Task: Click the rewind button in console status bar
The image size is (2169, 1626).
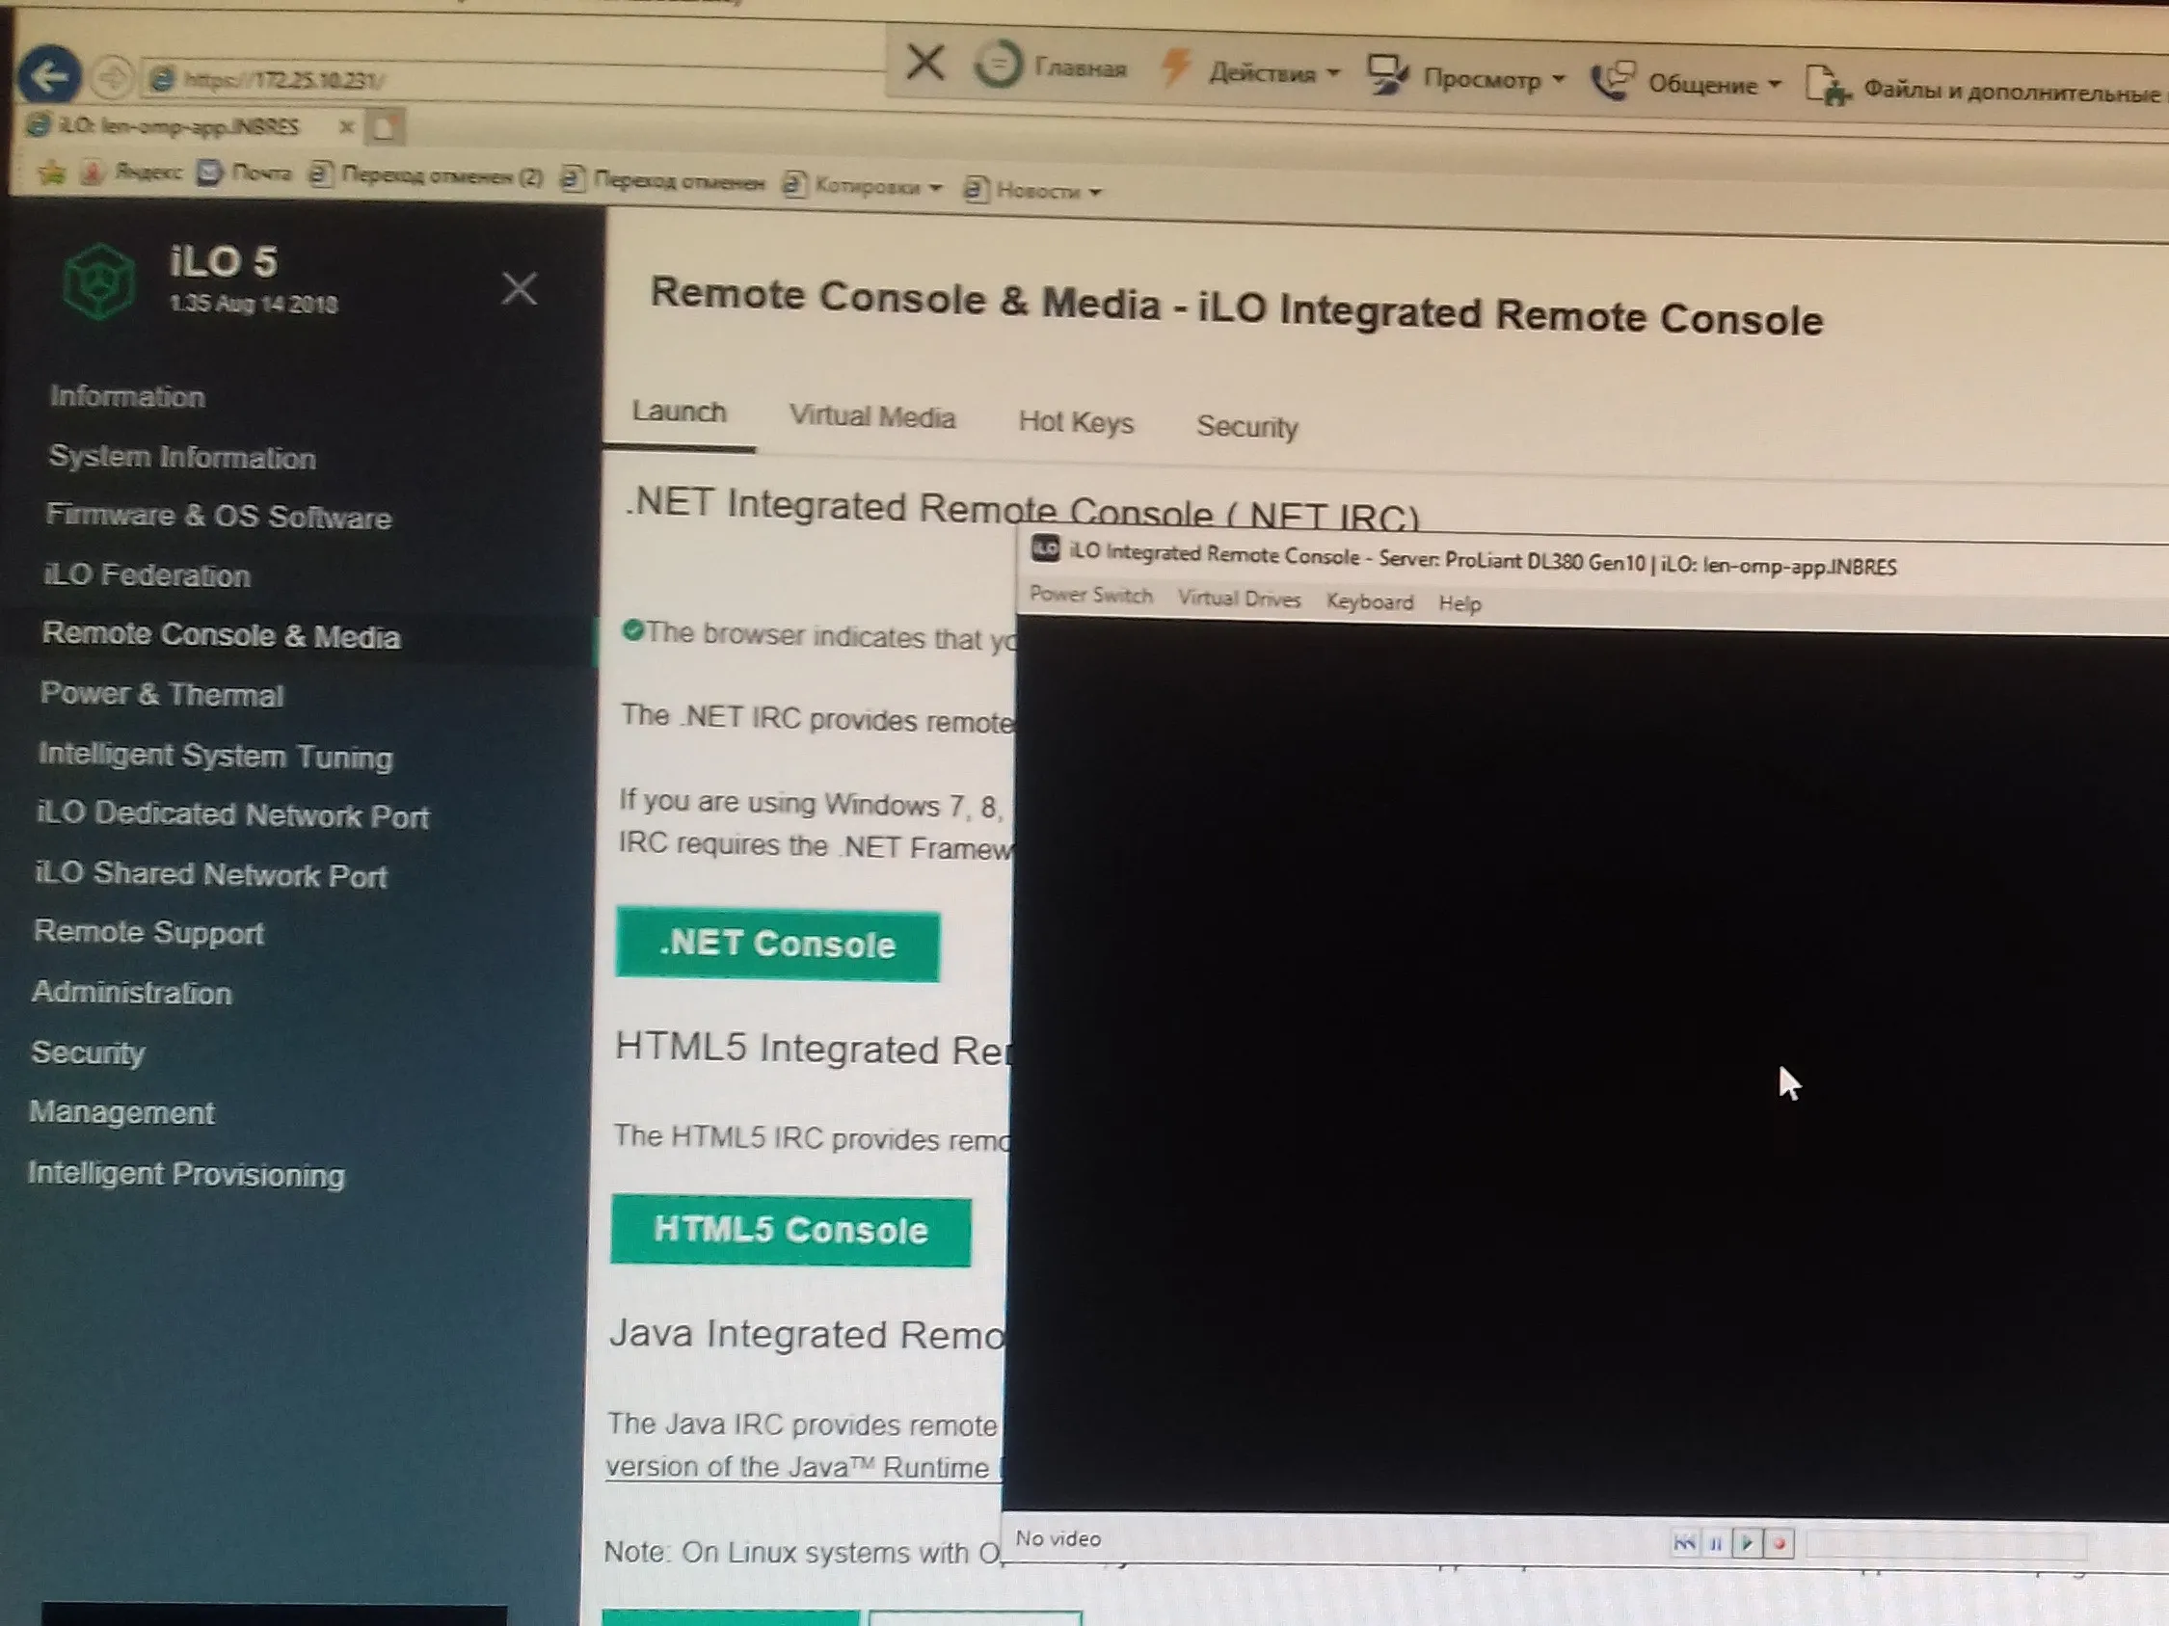Action: click(1683, 1544)
